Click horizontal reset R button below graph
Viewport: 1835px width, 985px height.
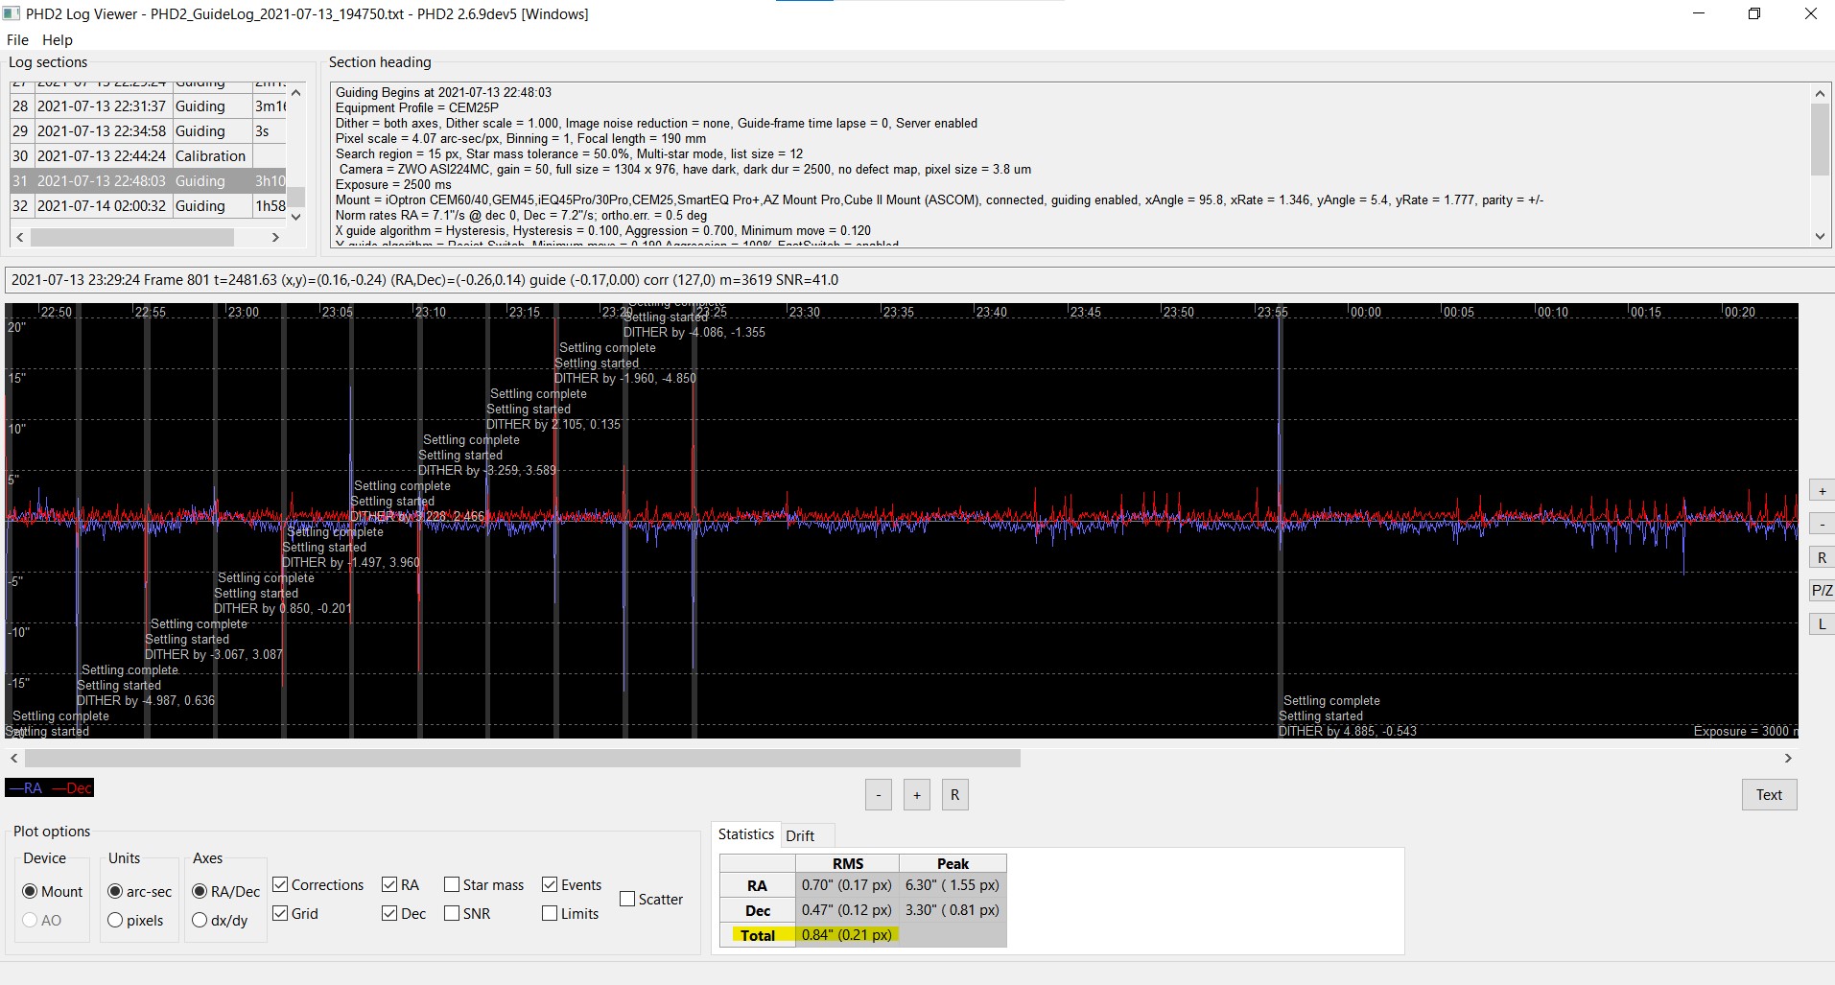[954, 794]
